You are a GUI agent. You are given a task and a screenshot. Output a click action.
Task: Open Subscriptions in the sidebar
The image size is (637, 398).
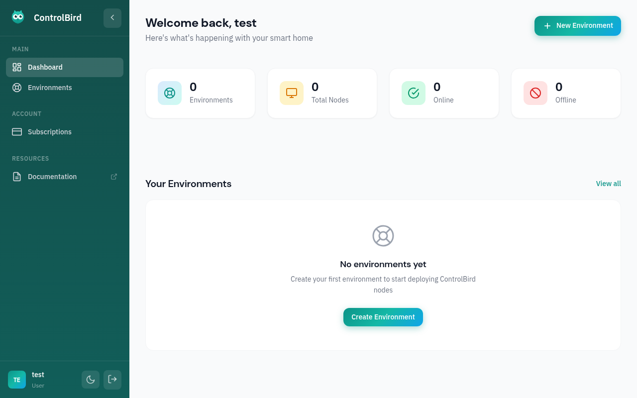(x=65, y=132)
